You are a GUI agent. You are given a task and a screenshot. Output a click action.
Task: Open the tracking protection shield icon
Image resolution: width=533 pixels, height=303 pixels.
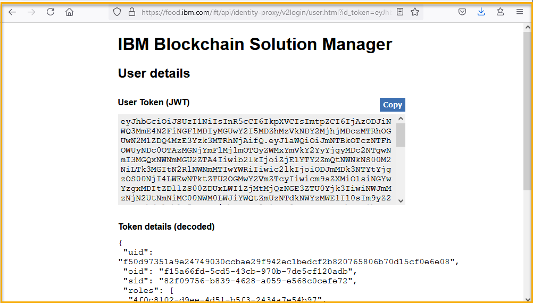[117, 12]
